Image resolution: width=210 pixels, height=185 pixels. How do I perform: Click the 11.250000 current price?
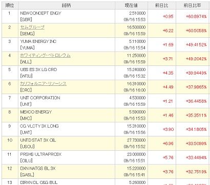click(136, 56)
